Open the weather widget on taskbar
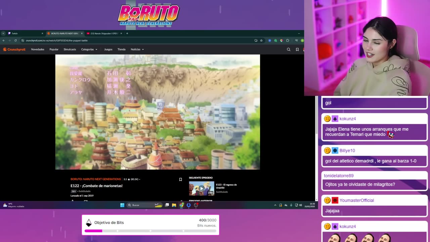This screenshot has width=430, height=242. coord(13,205)
